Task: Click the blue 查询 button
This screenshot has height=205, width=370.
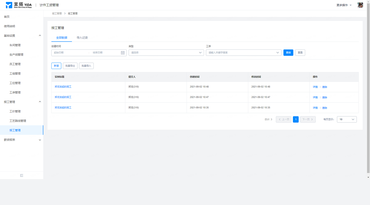Action: pos(288,53)
